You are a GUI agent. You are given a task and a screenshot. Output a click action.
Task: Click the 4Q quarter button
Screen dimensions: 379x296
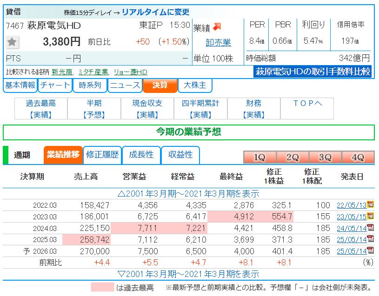[358, 157]
